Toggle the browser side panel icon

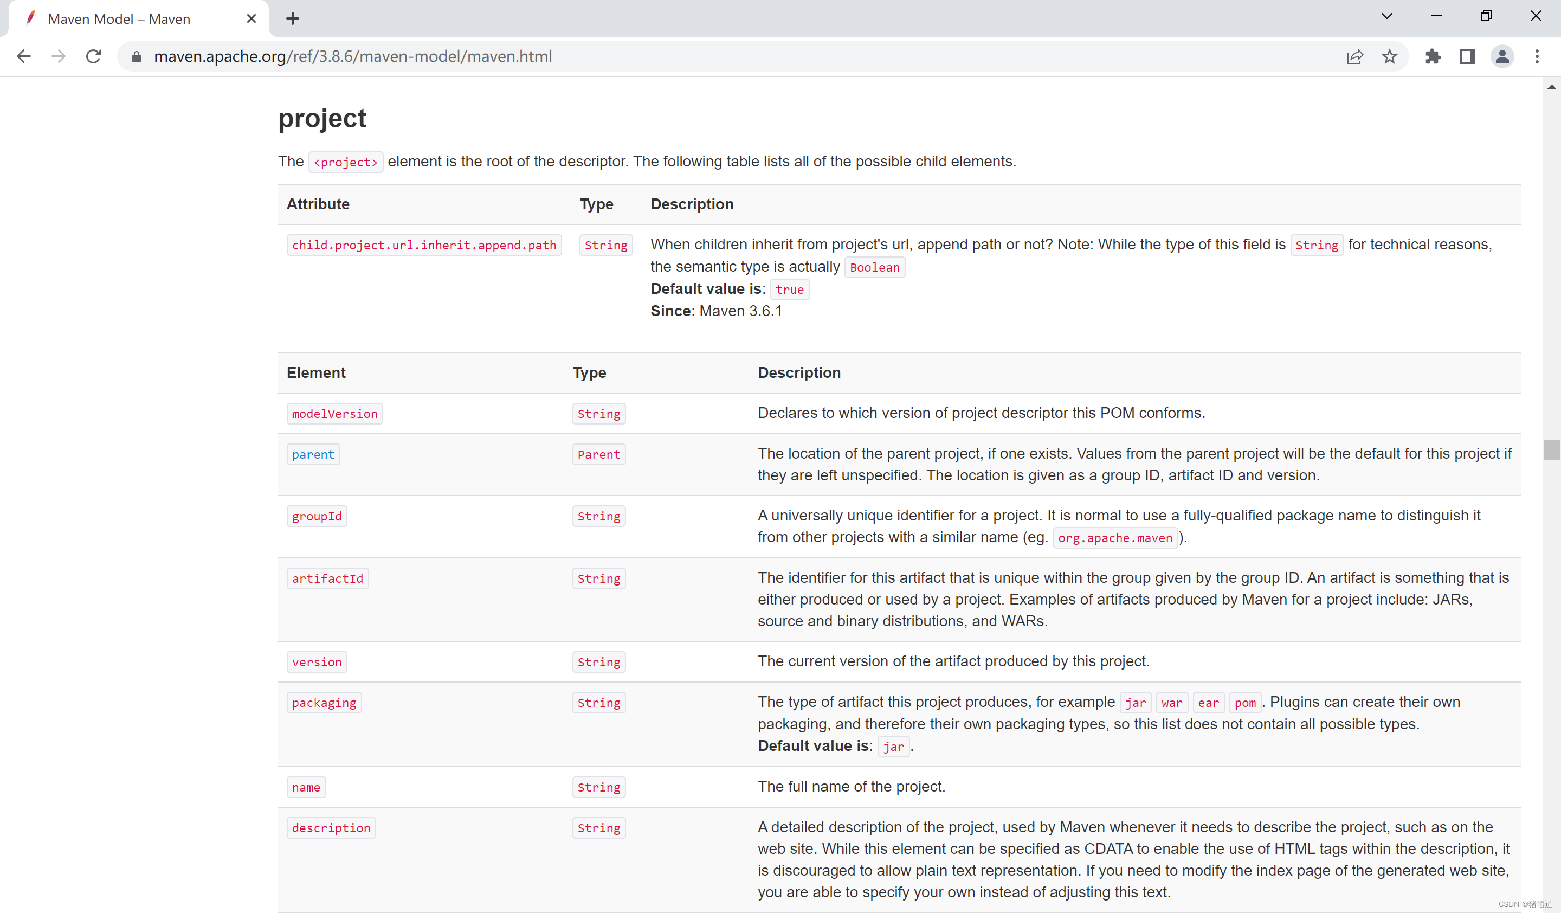[1467, 57]
